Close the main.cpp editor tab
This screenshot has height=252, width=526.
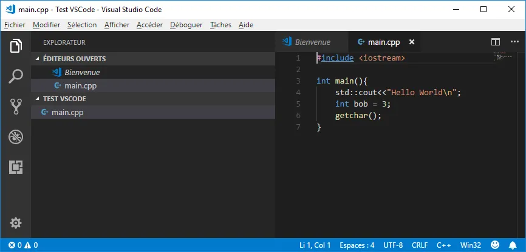[412, 42]
